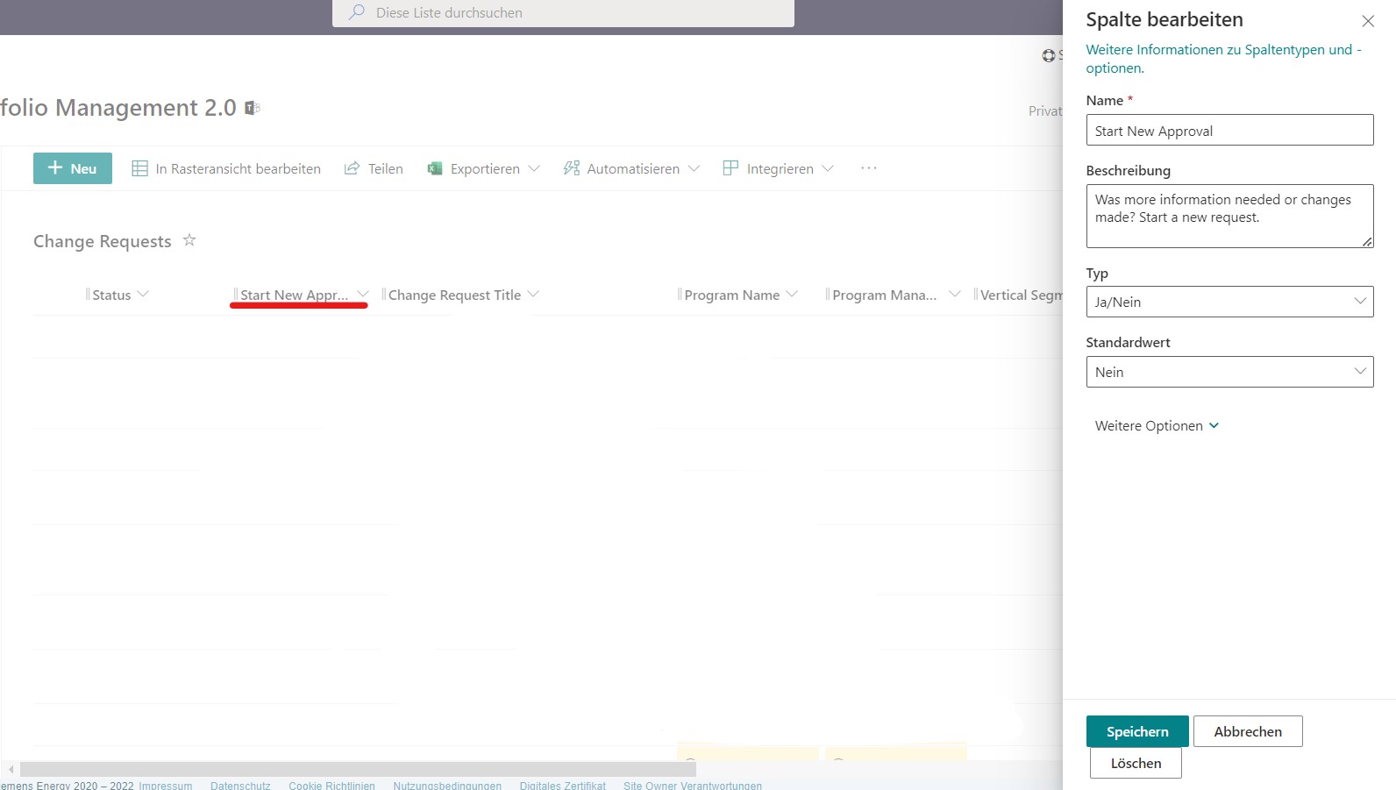Click the search magnifier icon
Screen dimensions: 1396x790
(357, 12)
